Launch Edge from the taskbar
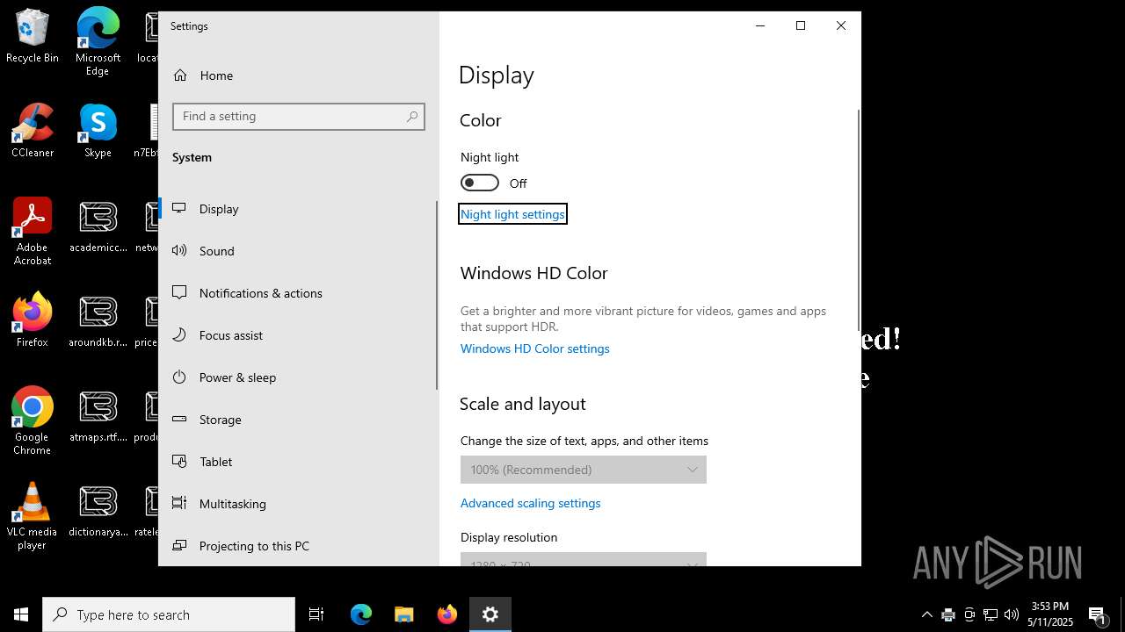Image resolution: width=1125 pixels, height=632 pixels. click(x=361, y=614)
